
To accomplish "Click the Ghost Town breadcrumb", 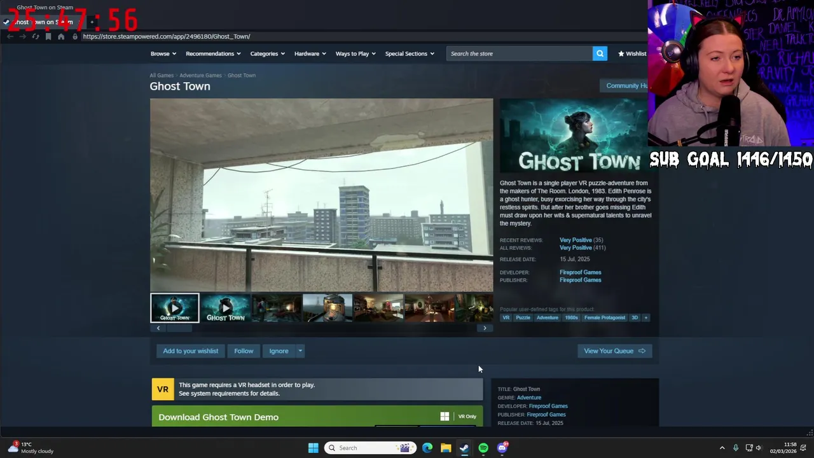I will click(242, 75).
